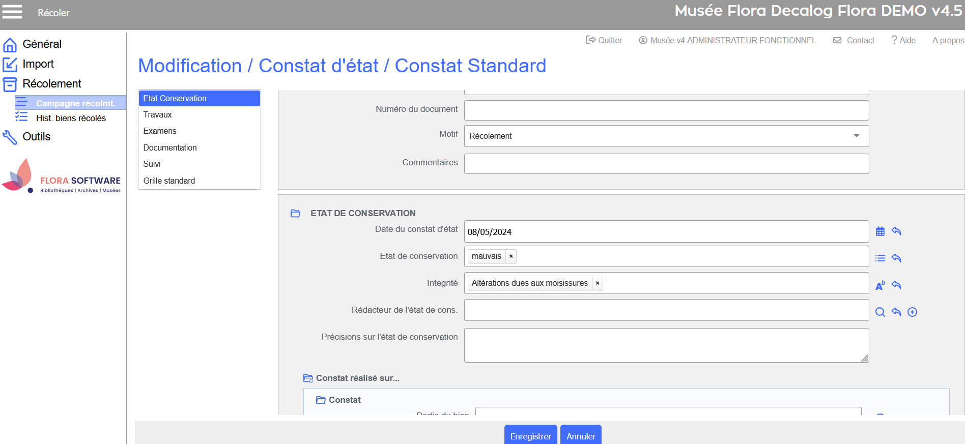
Task: Open Grille standard section
Action: point(169,181)
